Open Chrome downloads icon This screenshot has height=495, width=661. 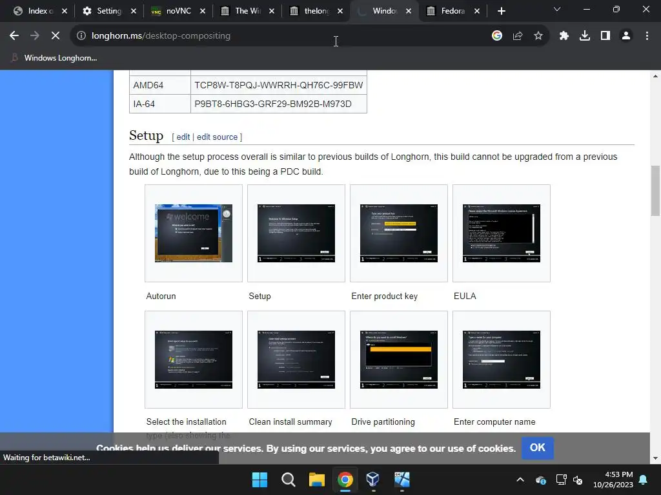[585, 36]
